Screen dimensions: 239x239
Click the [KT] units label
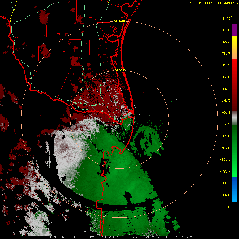coord(227,18)
